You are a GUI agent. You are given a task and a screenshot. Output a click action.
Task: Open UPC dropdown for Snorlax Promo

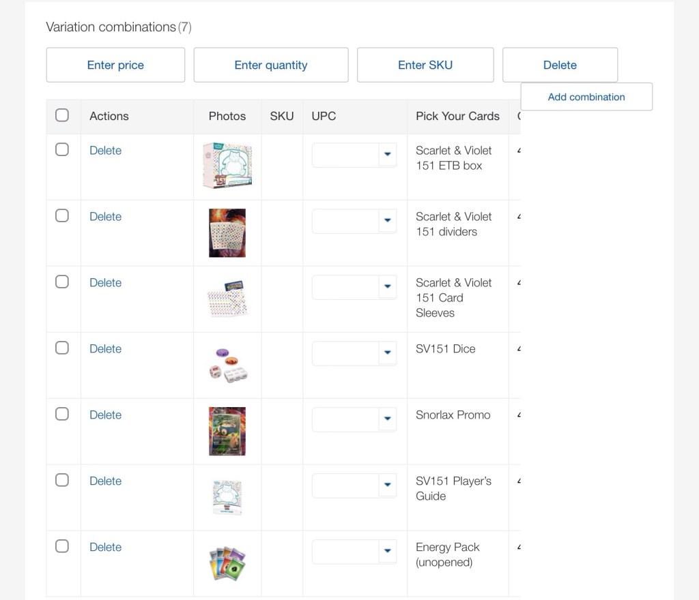coord(387,419)
